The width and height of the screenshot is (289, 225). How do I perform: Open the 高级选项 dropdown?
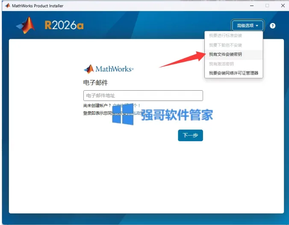[248, 25]
